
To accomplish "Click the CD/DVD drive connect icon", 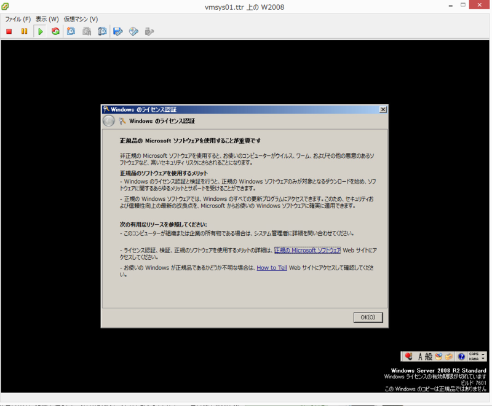I will [133, 31].
